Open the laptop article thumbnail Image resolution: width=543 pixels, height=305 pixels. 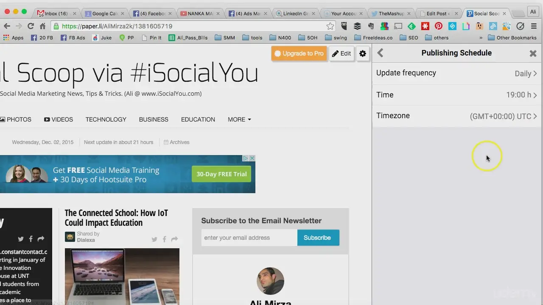pyautogui.click(x=122, y=277)
